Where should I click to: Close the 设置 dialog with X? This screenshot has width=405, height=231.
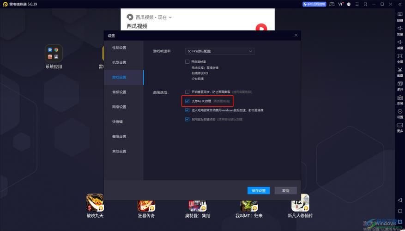pyautogui.click(x=296, y=35)
